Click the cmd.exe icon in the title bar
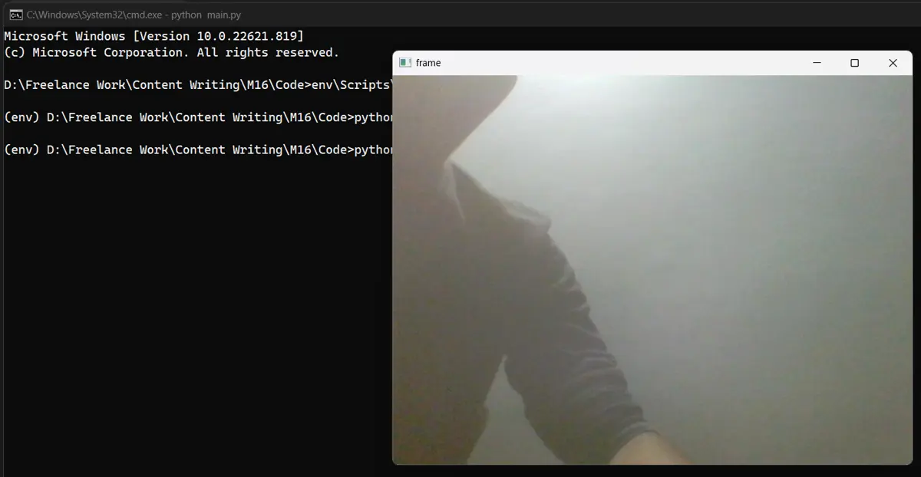921x477 pixels. tap(15, 14)
